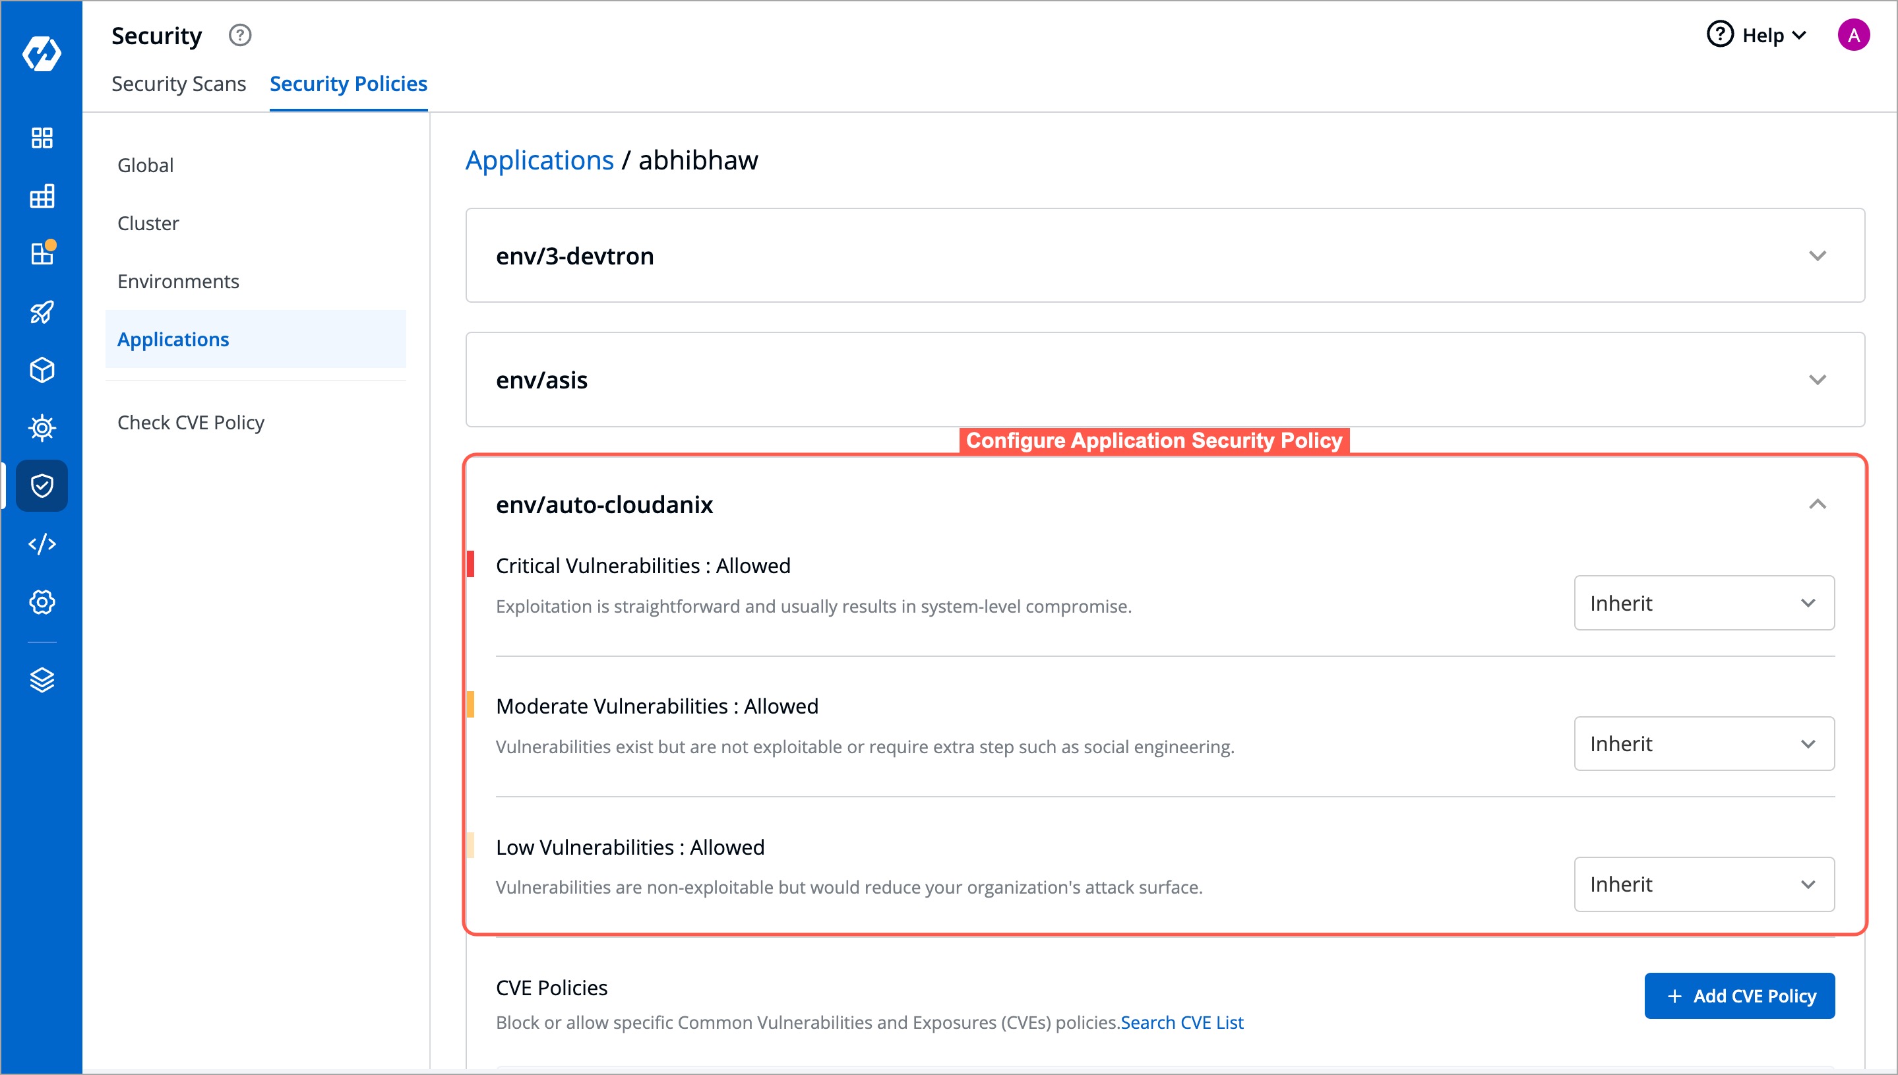Click the bug-shaped icon in sidebar
1898x1075 pixels.
(x=42, y=427)
